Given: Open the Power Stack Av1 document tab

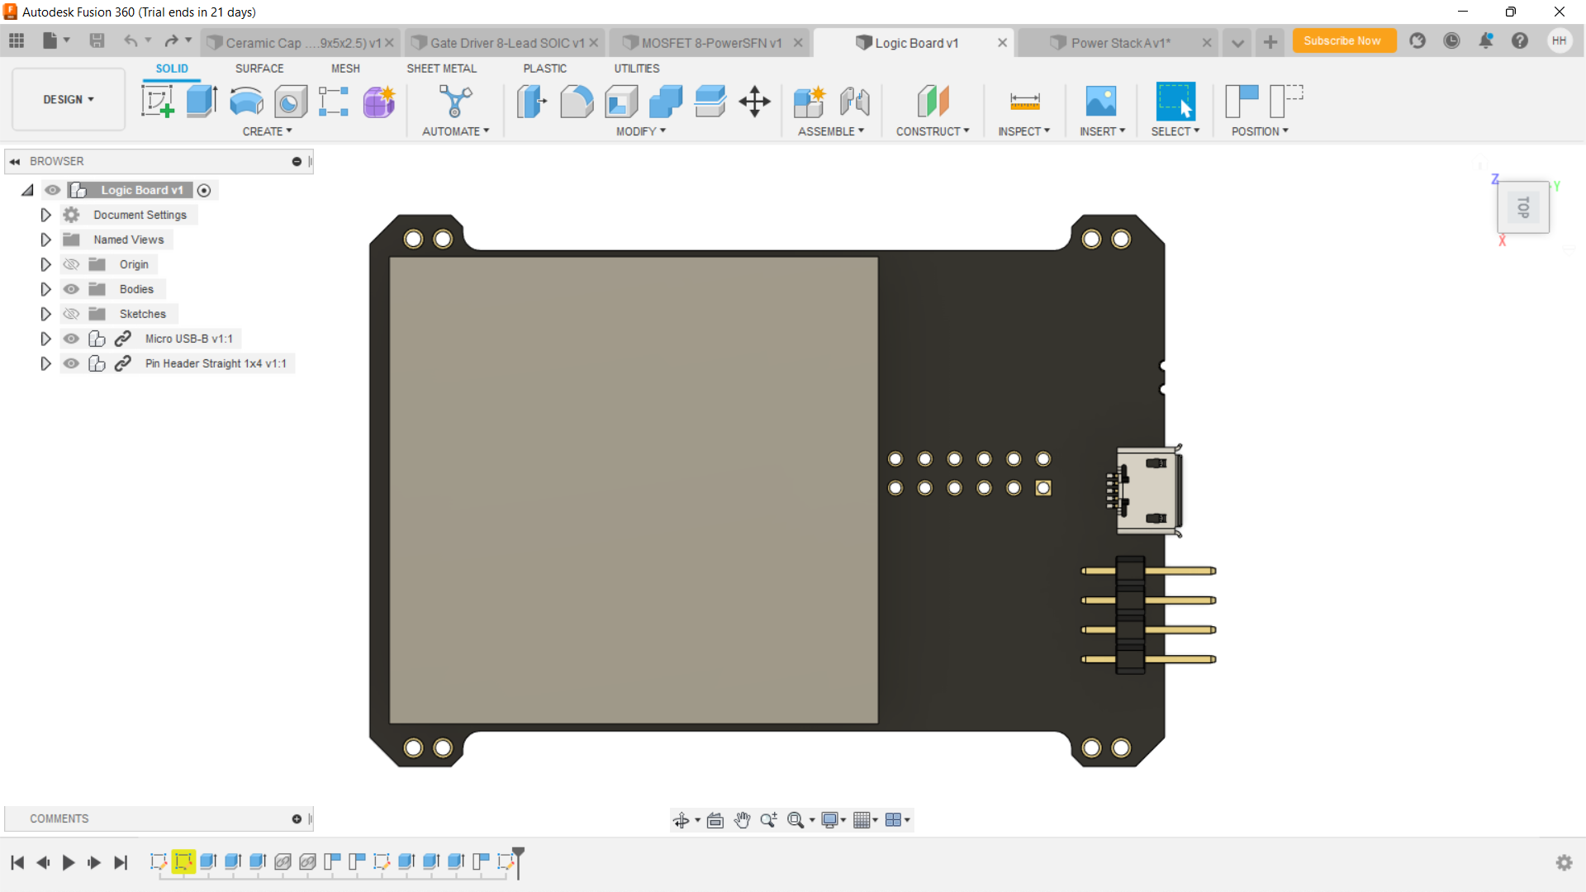Looking at the screenshot, I should tap(1120, 43).
